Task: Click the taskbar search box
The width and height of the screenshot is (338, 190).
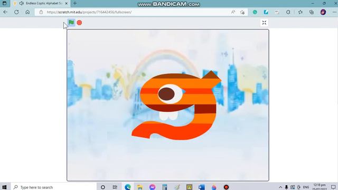Action: [x=54, y=187]
